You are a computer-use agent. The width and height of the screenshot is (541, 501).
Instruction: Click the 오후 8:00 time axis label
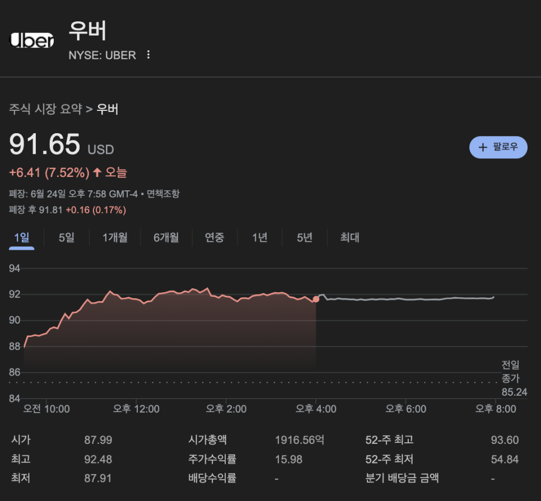[x=496, y=409]
